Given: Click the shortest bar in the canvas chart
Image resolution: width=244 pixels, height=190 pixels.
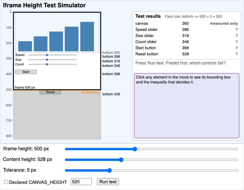Looking at the screenshot, I should 25,46.
